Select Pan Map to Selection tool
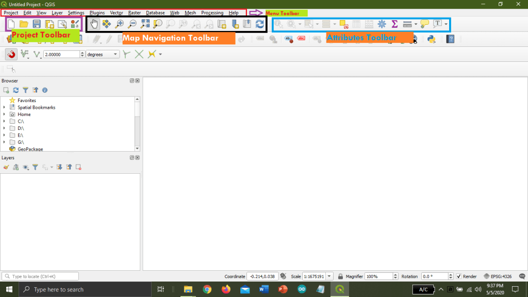The image size is (528, 297). (107, 24)
